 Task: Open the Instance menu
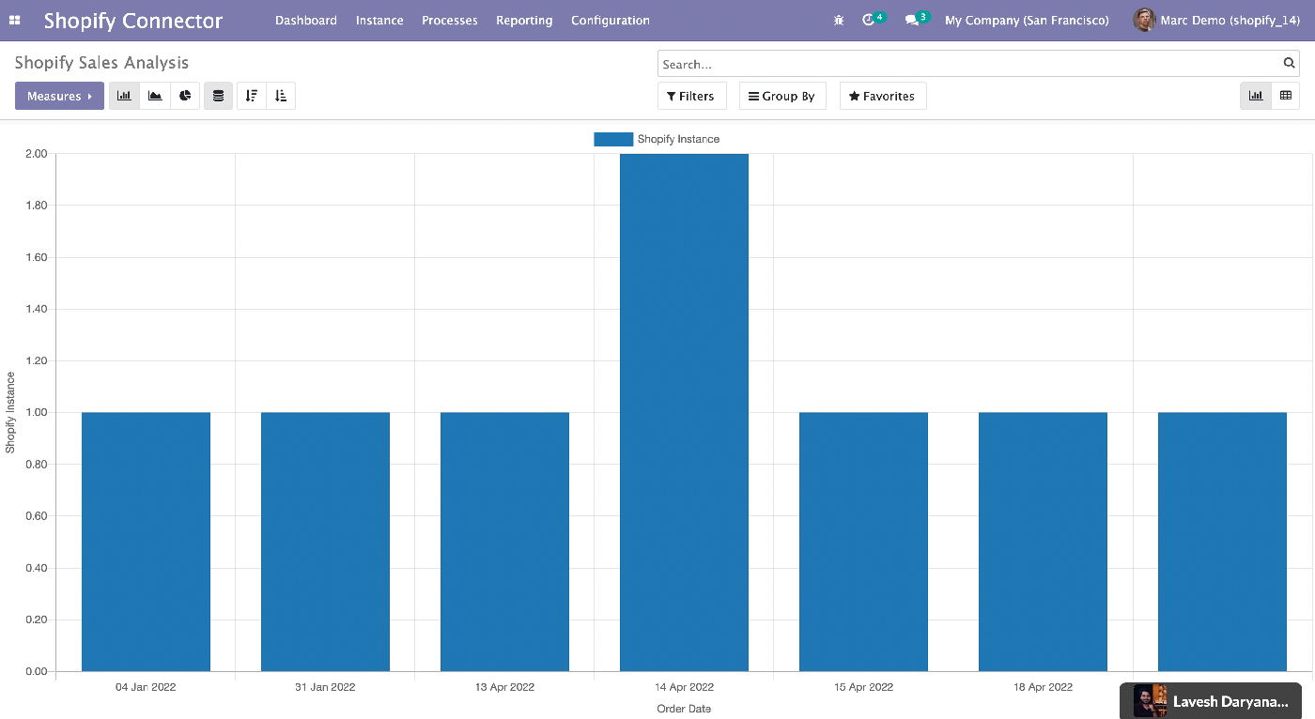click(x=379, y=20)
